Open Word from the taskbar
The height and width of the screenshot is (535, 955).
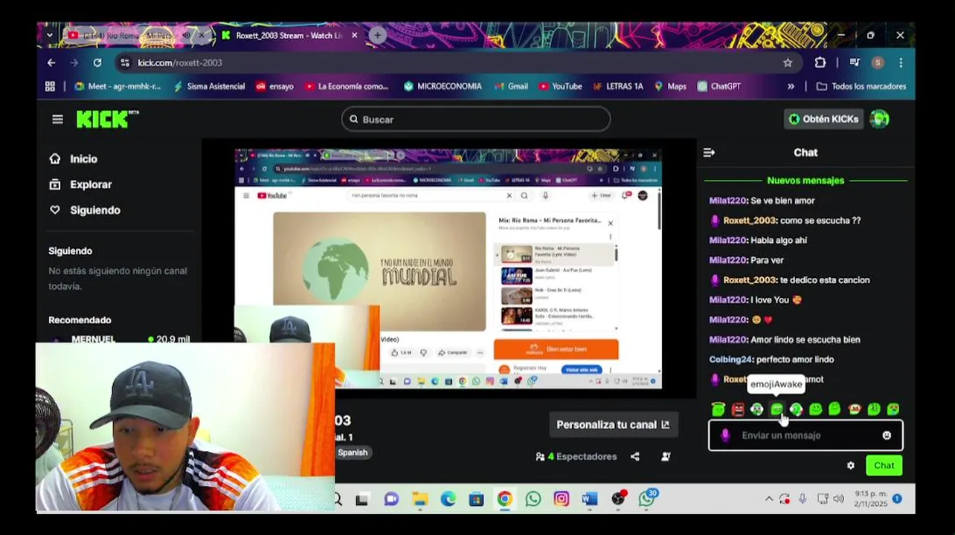(x=590, y=499)
